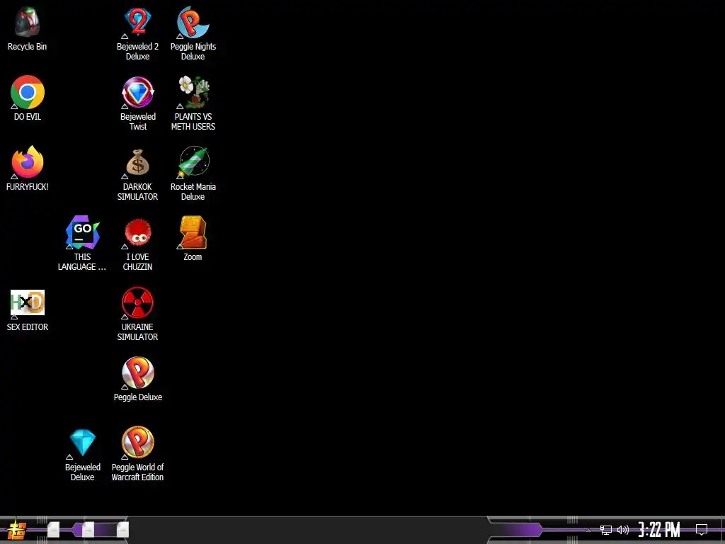725x544 pixels.
Task: Open the Action Center notifications icon
Action: [x=702, y=530]
